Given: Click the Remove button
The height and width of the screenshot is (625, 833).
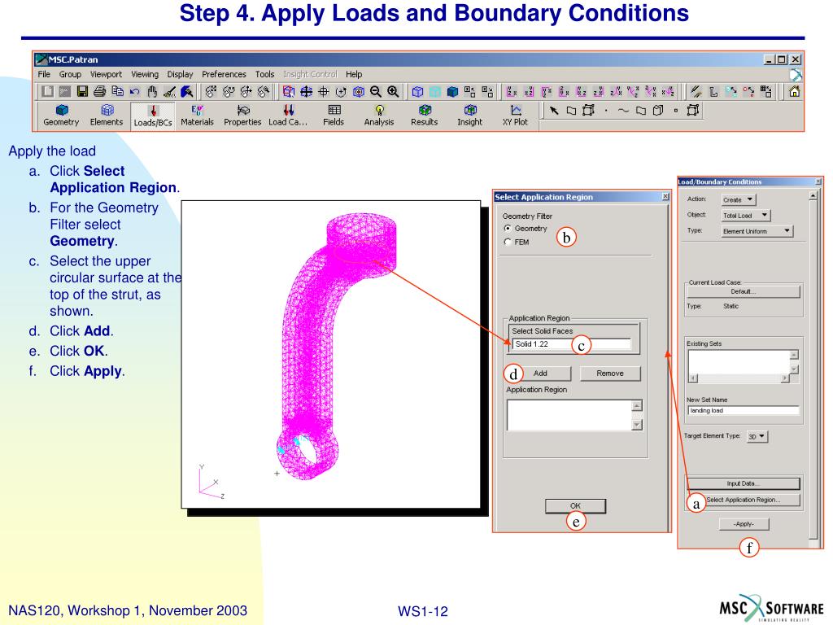Looking at the screenshot, I should tap(610, 374).
